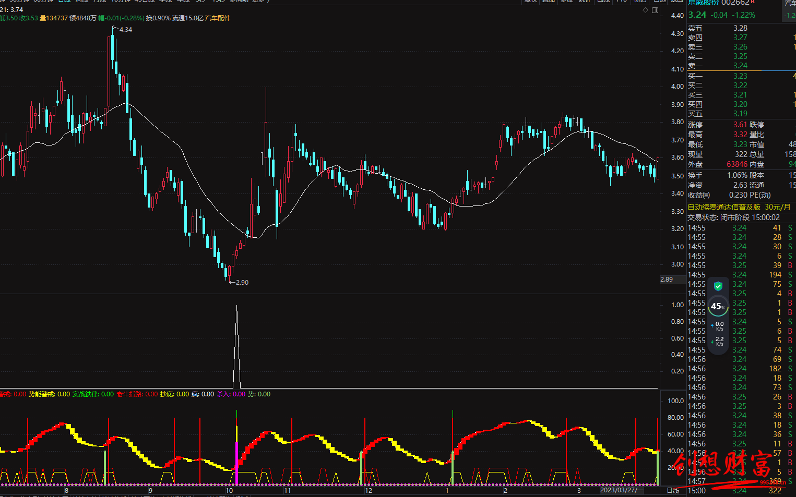Select the 15:00 tick row with volume 322
Screen dimensions: 796x497
point(741,491)
